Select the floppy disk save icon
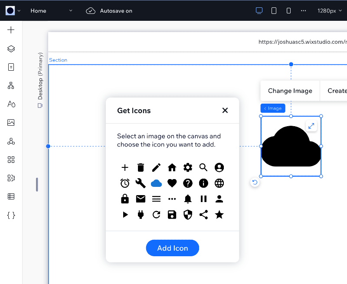Image resolution: width=347 pixels, height=284 pixels. pos(172,215)
